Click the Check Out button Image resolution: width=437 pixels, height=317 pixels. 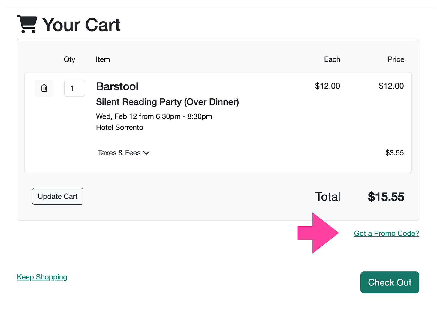click(390, 282)
